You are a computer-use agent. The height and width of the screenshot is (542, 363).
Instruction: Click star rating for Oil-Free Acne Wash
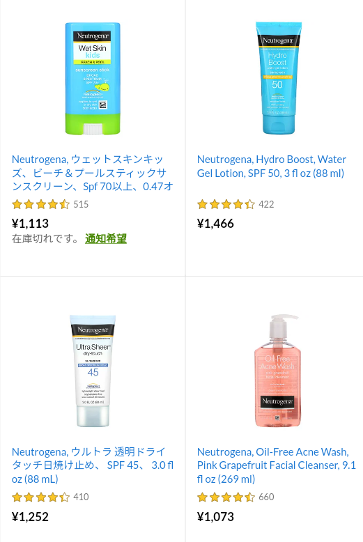click(226, 497)
